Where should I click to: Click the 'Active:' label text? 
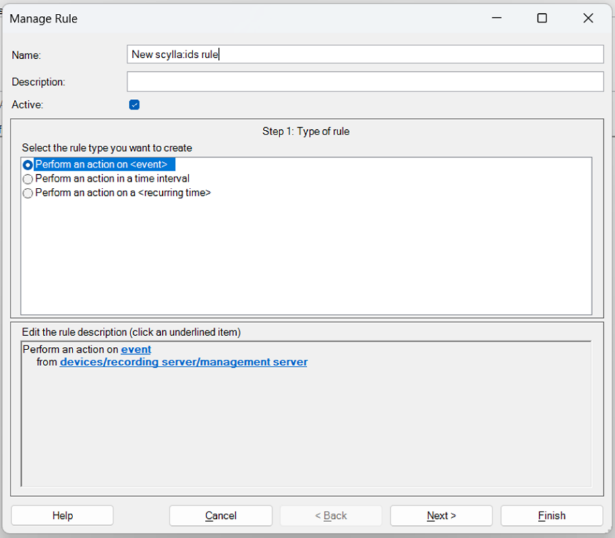(x=27, y=105)
